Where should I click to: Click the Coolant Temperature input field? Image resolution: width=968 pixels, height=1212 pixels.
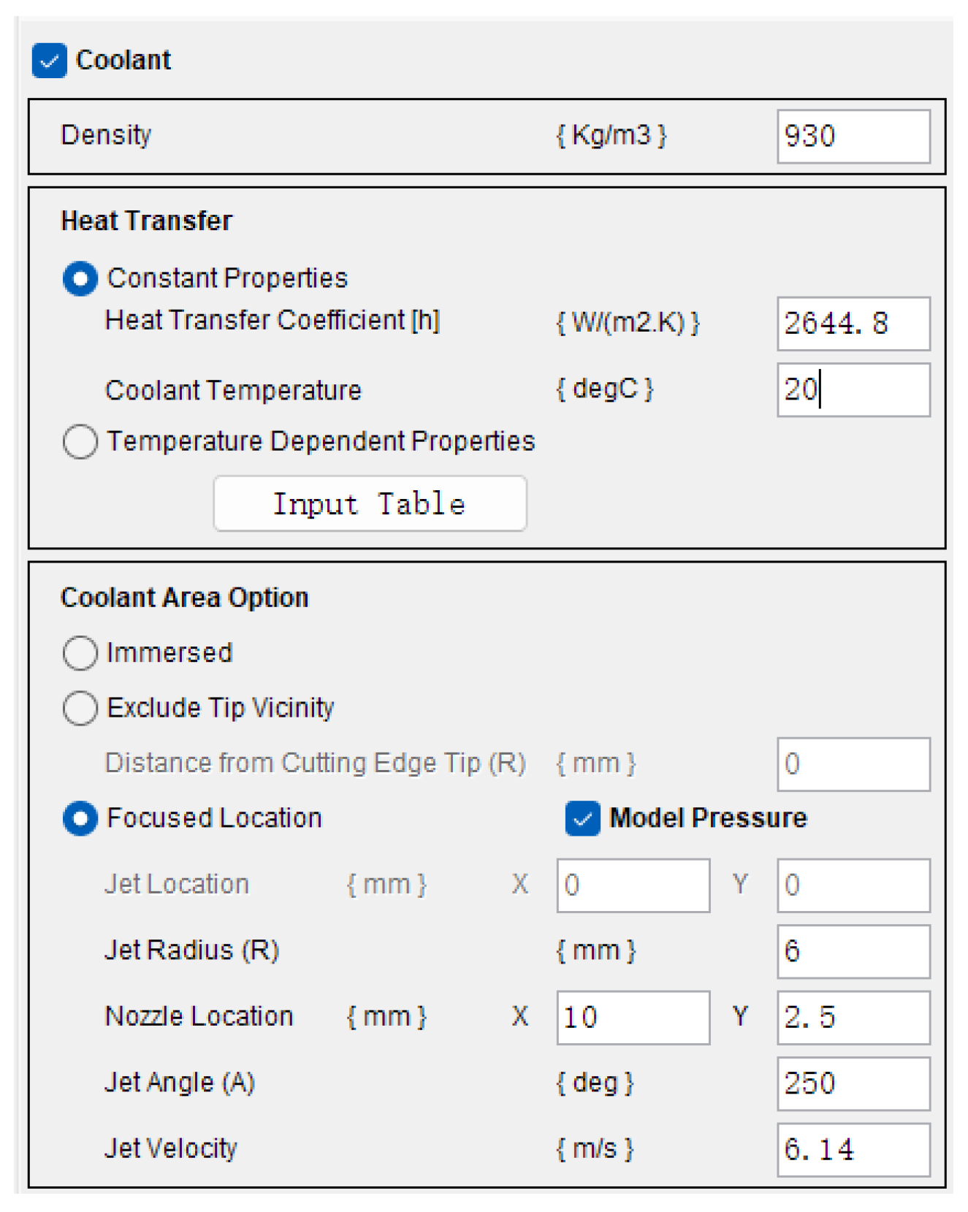853,389
